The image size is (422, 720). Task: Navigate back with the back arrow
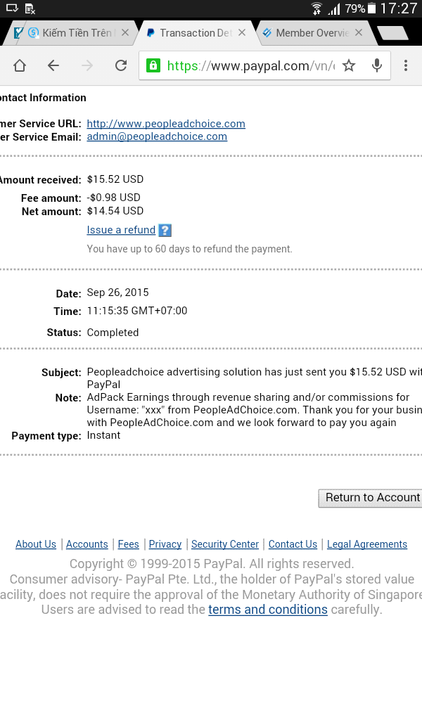[x=53, y=65]
